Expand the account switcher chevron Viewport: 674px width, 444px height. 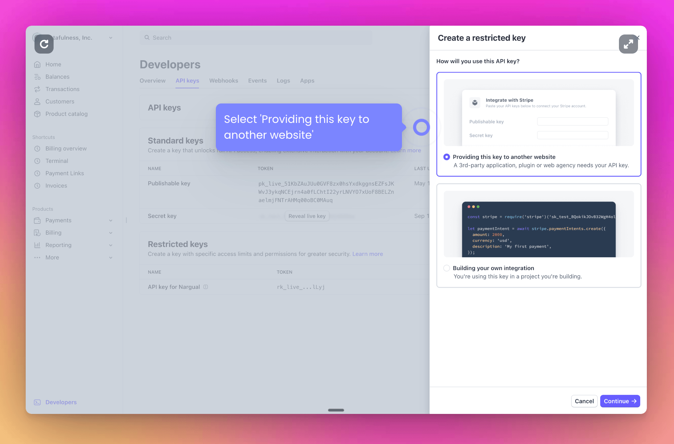click(110, 38)
